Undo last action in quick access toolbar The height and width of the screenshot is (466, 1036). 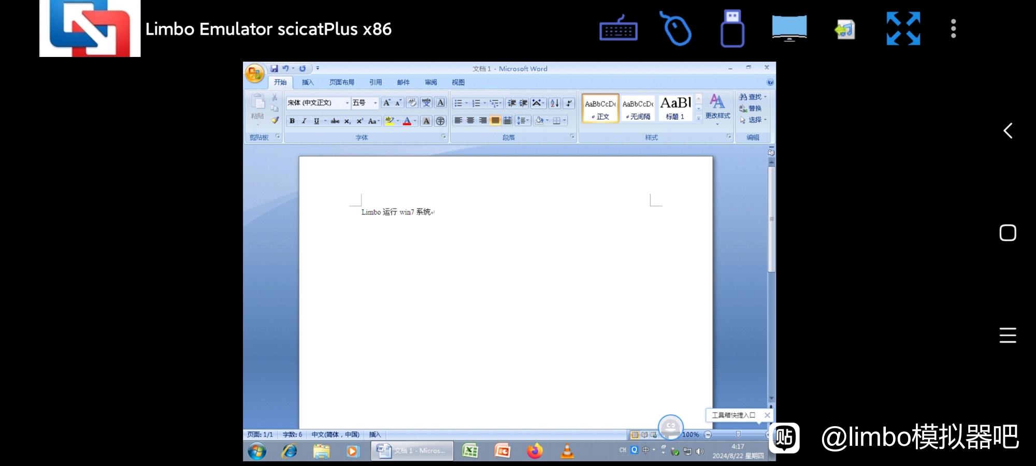[x=285, y=68]
